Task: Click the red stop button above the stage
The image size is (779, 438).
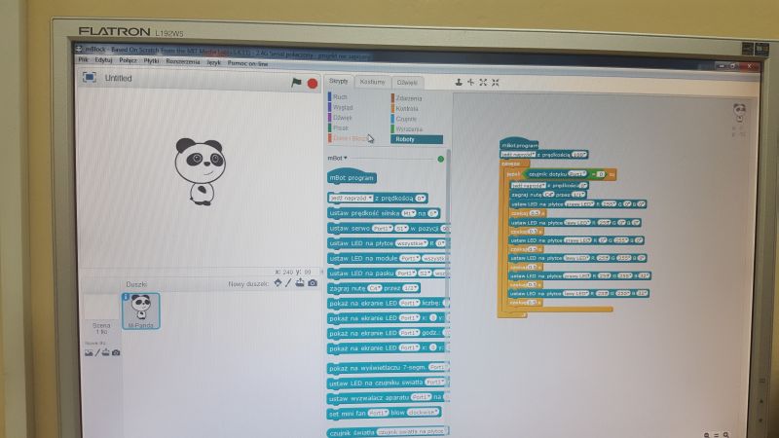Action: (x=312, y=84)
